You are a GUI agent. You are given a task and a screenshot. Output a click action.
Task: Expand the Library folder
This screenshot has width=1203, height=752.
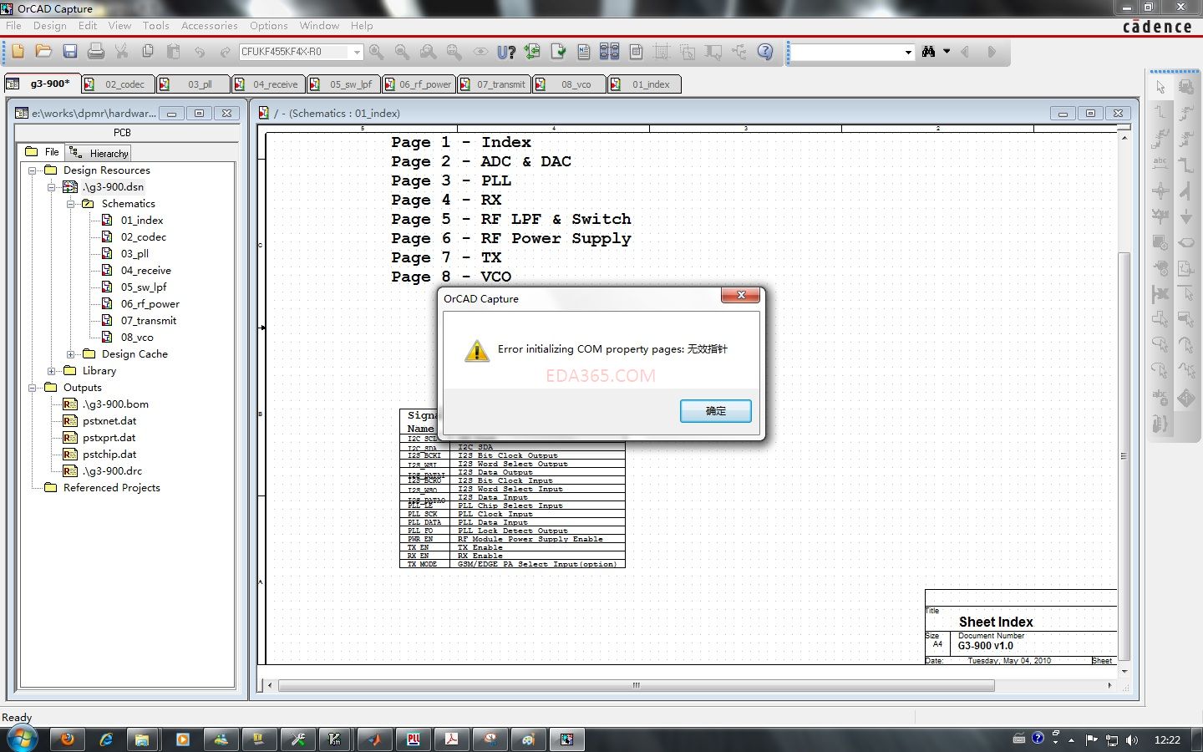tap(52, 371)
